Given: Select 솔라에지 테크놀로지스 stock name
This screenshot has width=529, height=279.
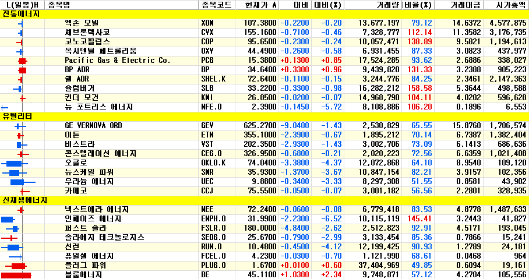Looking at the screenshot, I should [105, 238].
